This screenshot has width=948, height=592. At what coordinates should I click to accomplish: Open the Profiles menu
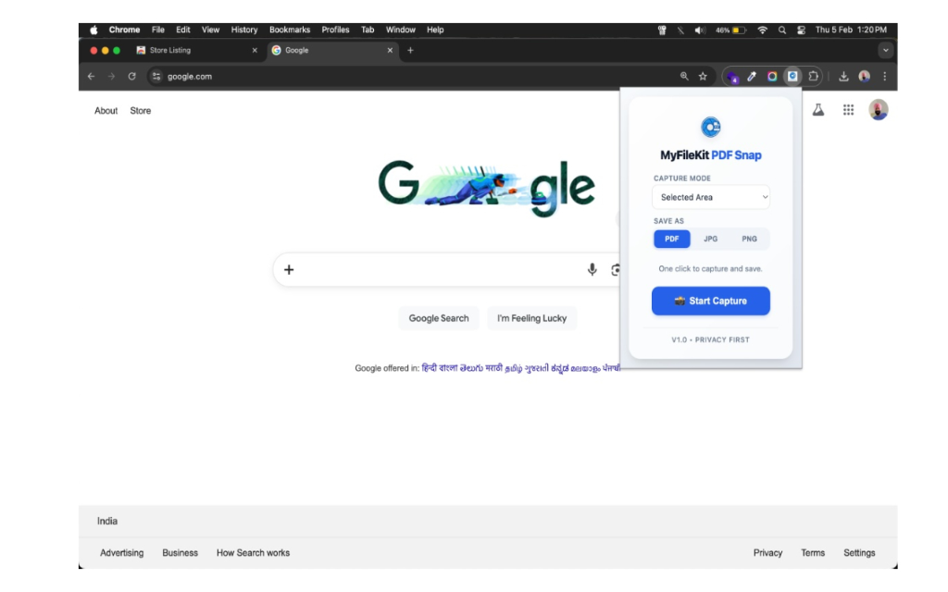coord(335,30)
